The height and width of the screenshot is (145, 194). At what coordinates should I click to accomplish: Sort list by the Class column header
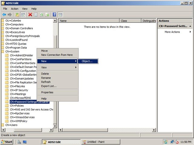click(130, 21)
